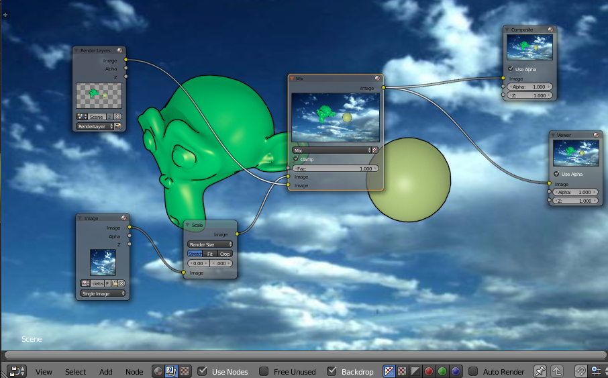Select alpha backdrop channel icon
Image resolution: width=608 pixels, height=378 pixels.
415,371
